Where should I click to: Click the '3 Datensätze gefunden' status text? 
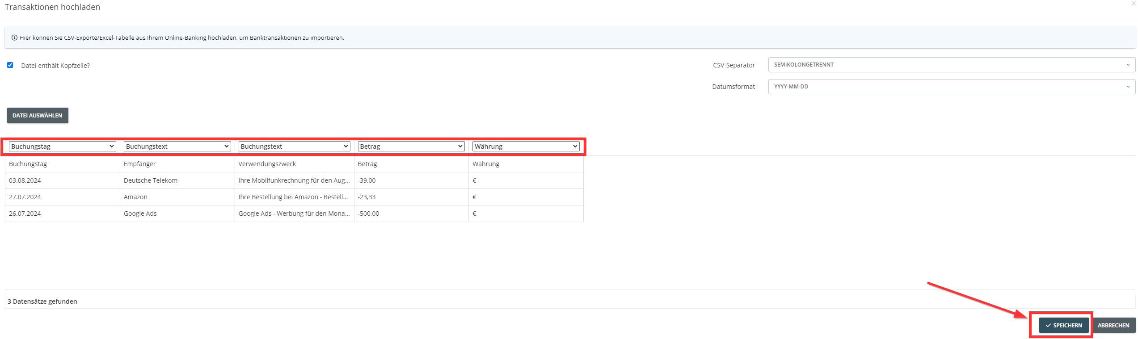coord(42,301)
